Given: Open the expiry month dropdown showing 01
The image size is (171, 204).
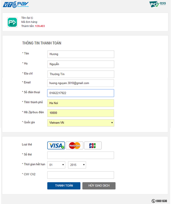Looking at the screenshot, I should 56,165.
